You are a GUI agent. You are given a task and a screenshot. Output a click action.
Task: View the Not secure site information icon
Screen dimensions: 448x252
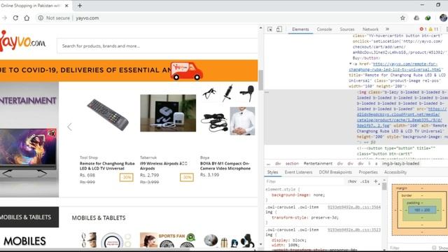pos(41,17)
